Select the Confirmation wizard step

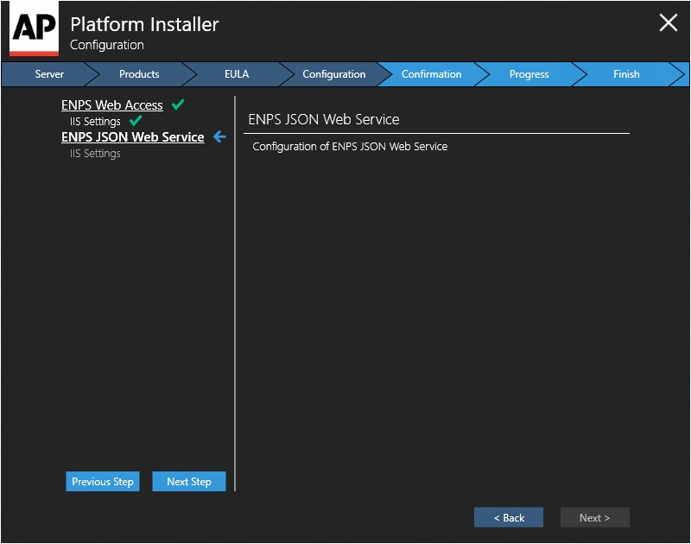[431, 74]
